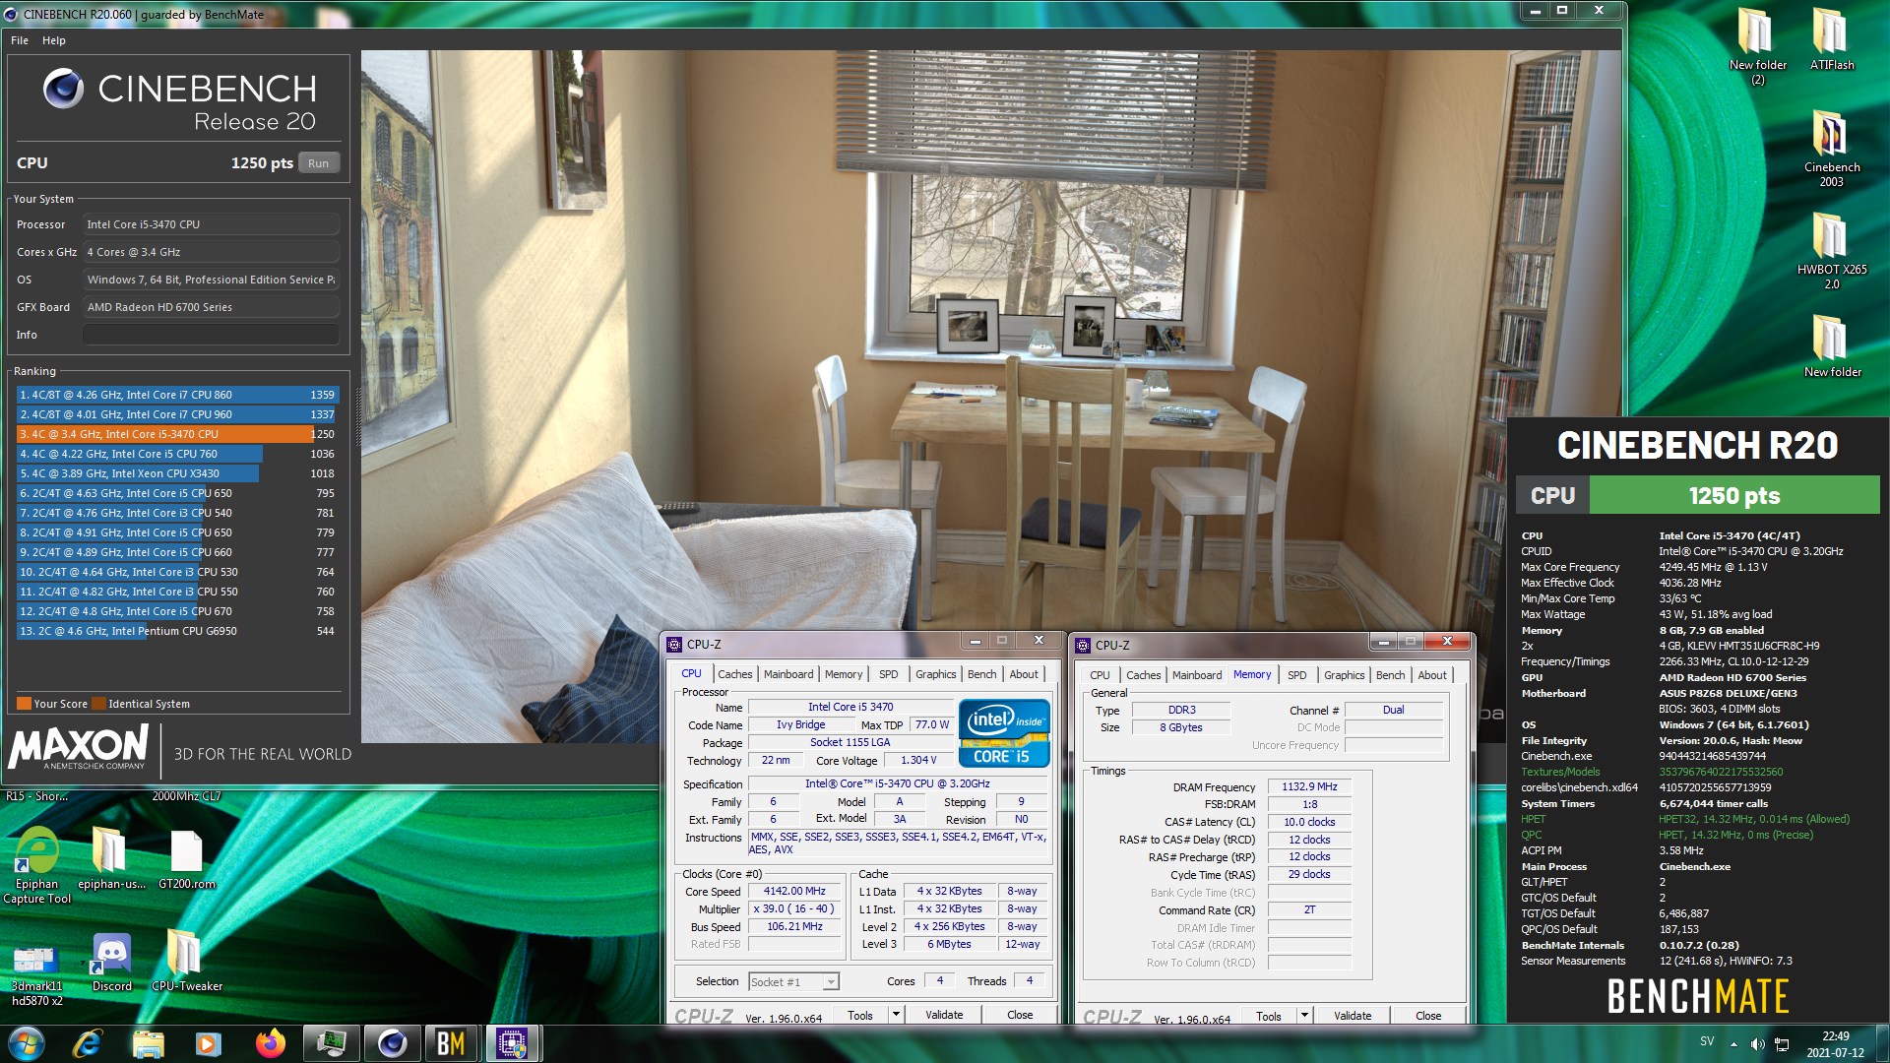
Task: Open About tab in right CPU-Z window
Action: tap(1432, 675)
